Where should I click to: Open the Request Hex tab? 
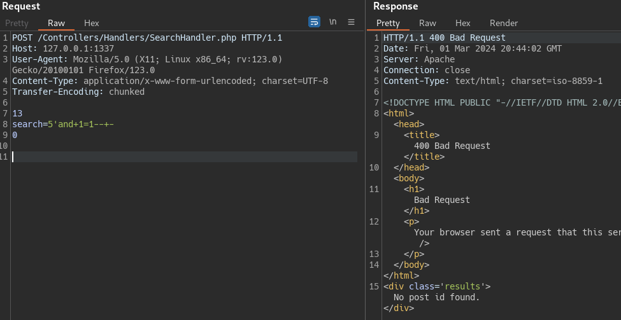pos(92,23)
